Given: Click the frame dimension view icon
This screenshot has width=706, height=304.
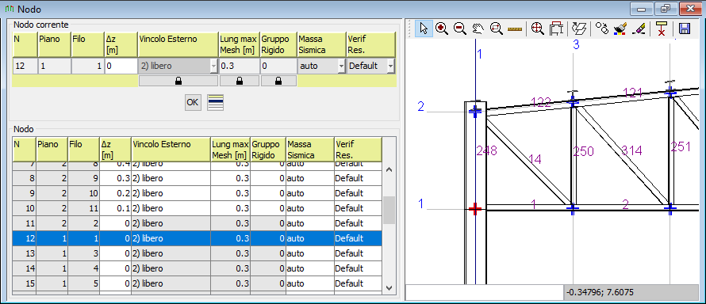Looking at the screenshot, I should 557,28.
